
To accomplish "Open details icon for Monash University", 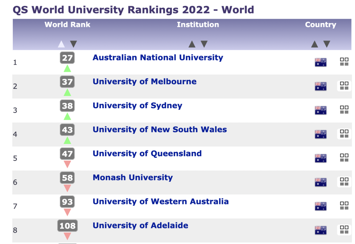I will [x=344, y=182].
